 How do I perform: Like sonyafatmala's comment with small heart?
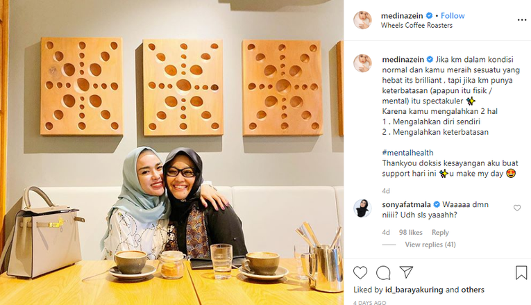[x=517, y=208]
